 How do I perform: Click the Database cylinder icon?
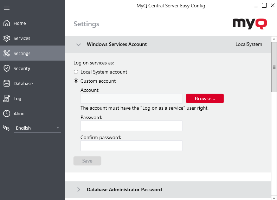coord(7,84)
